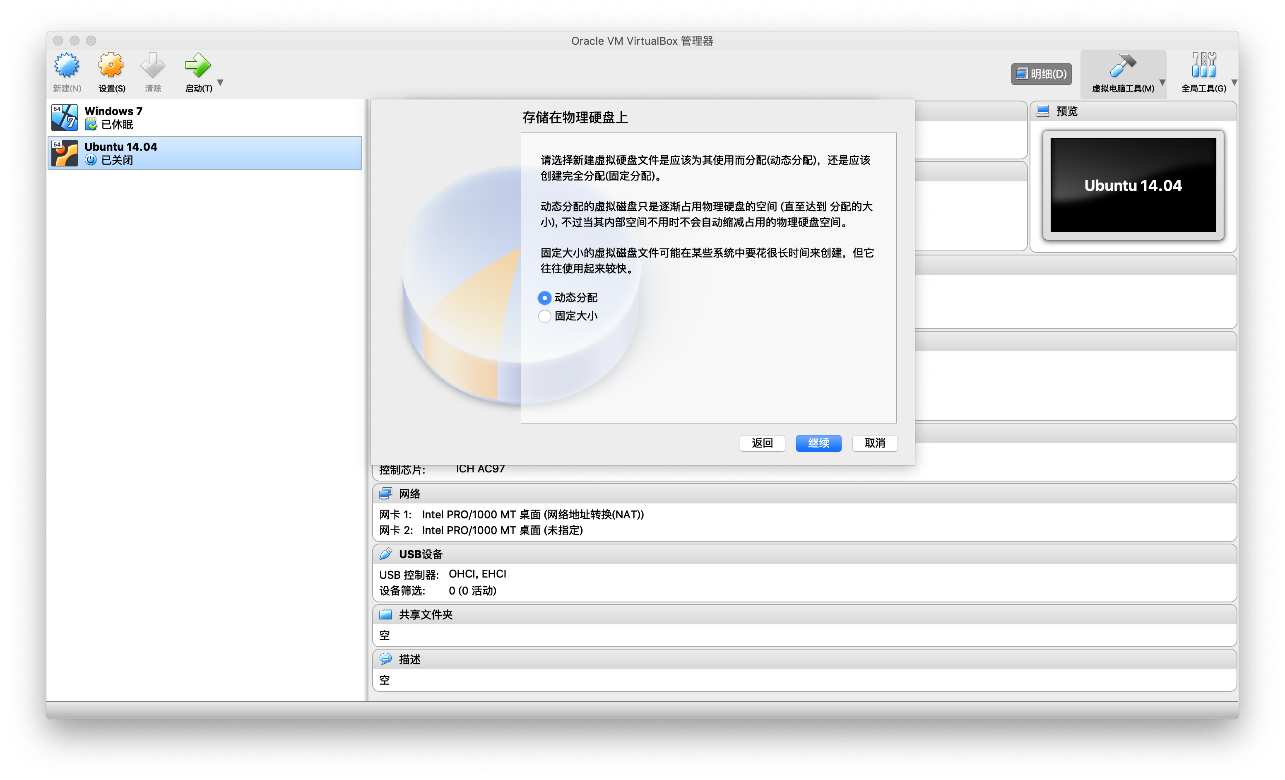
Task: Start the VM with green arrow icon
Action: click(198, 66)
